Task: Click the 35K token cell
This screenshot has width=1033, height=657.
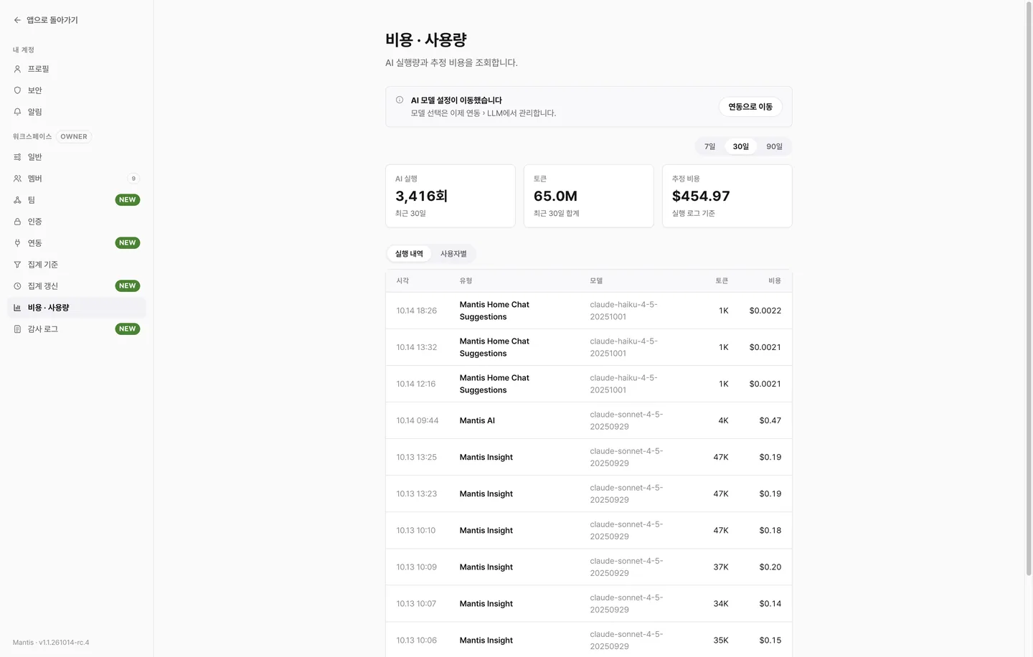Action: [721, 640]
